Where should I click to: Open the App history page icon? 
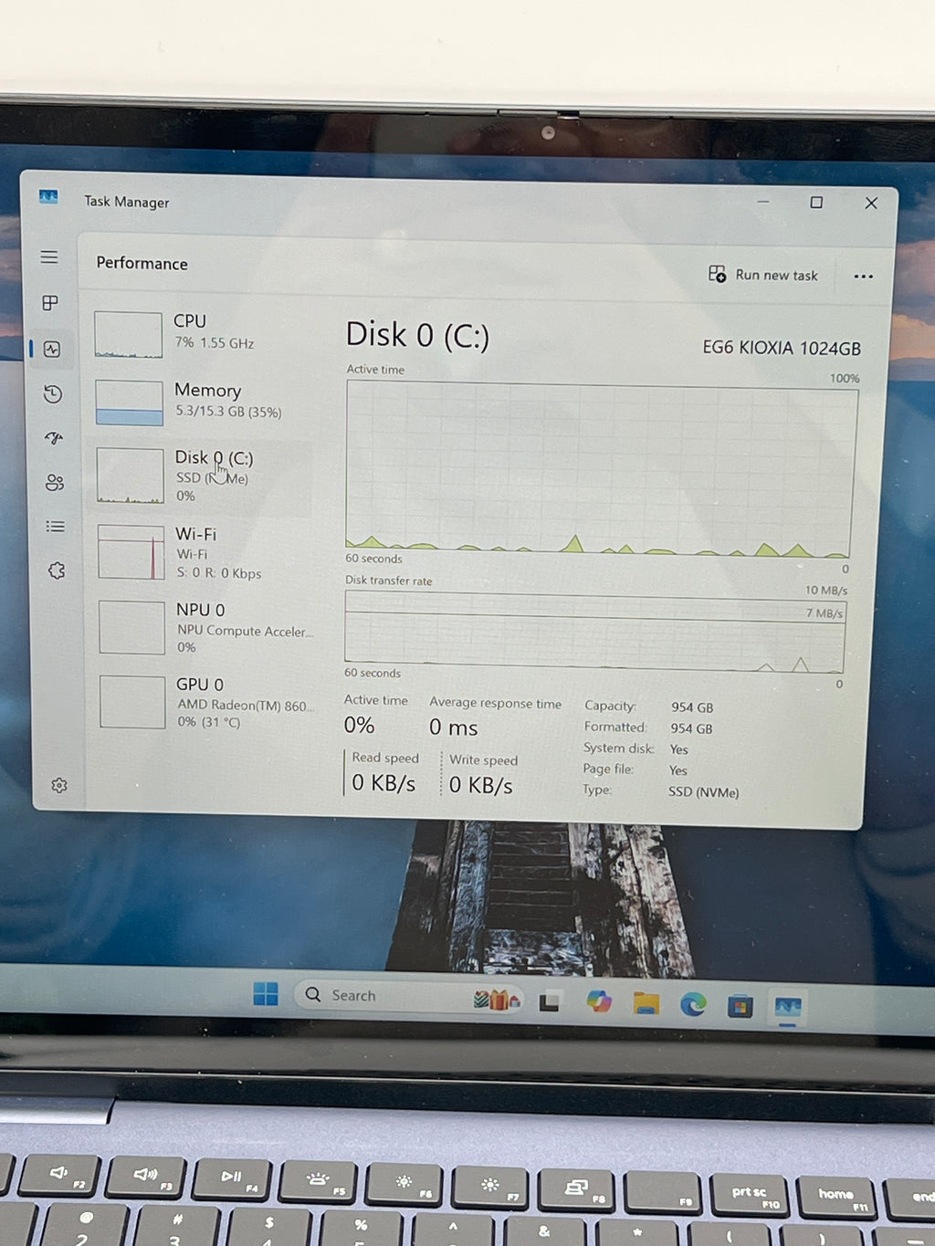pos(53,394)
